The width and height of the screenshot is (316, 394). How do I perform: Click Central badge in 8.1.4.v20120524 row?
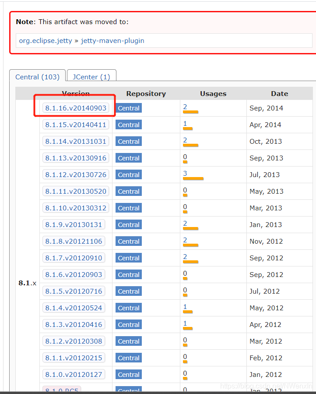click(x=129, y=308)
